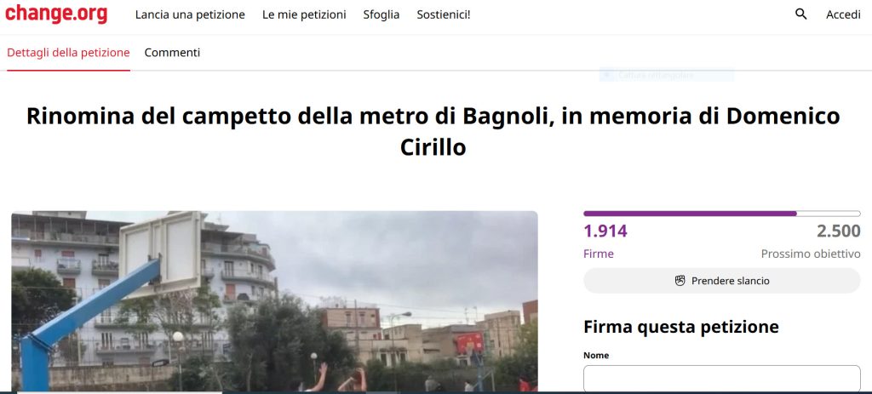
Task: Open Le mie petizioni
Action: (304, 15)
